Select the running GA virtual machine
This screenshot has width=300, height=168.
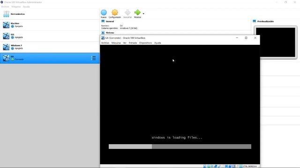pos(50,58)
